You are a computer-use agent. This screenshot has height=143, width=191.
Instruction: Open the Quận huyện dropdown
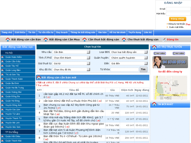coord(129,58)
